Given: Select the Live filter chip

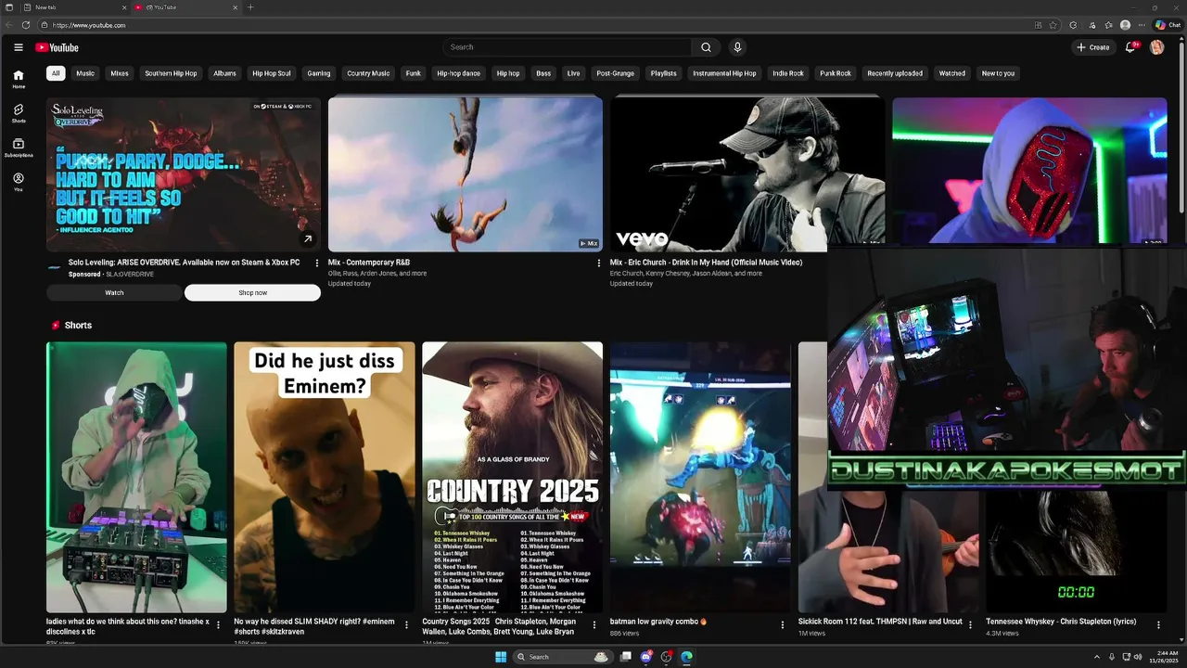Looking at the screenshot, I should pos(573,73).
